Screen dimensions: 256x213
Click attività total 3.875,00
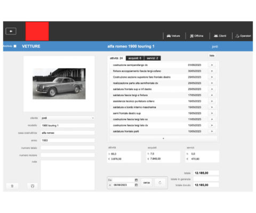(116, 159)
